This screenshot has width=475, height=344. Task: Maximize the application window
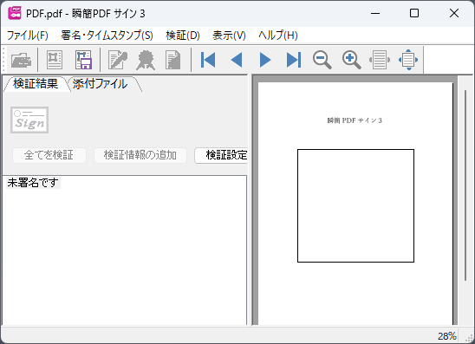click(414, 13)
